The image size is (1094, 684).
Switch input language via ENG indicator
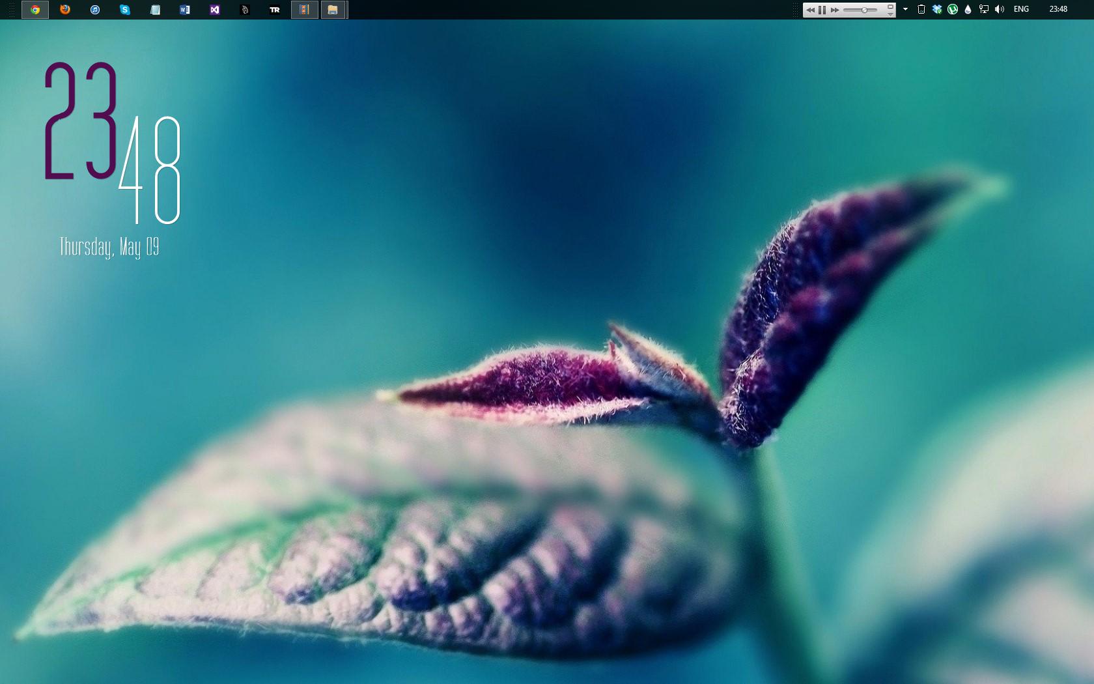tap(1021, 9)
